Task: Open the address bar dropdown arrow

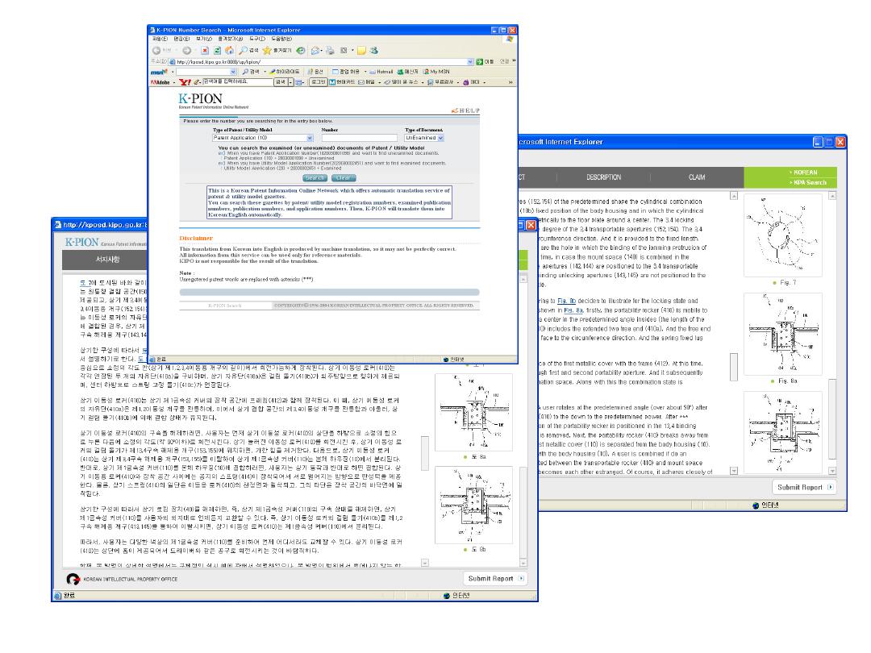Action: click(470, 61)
